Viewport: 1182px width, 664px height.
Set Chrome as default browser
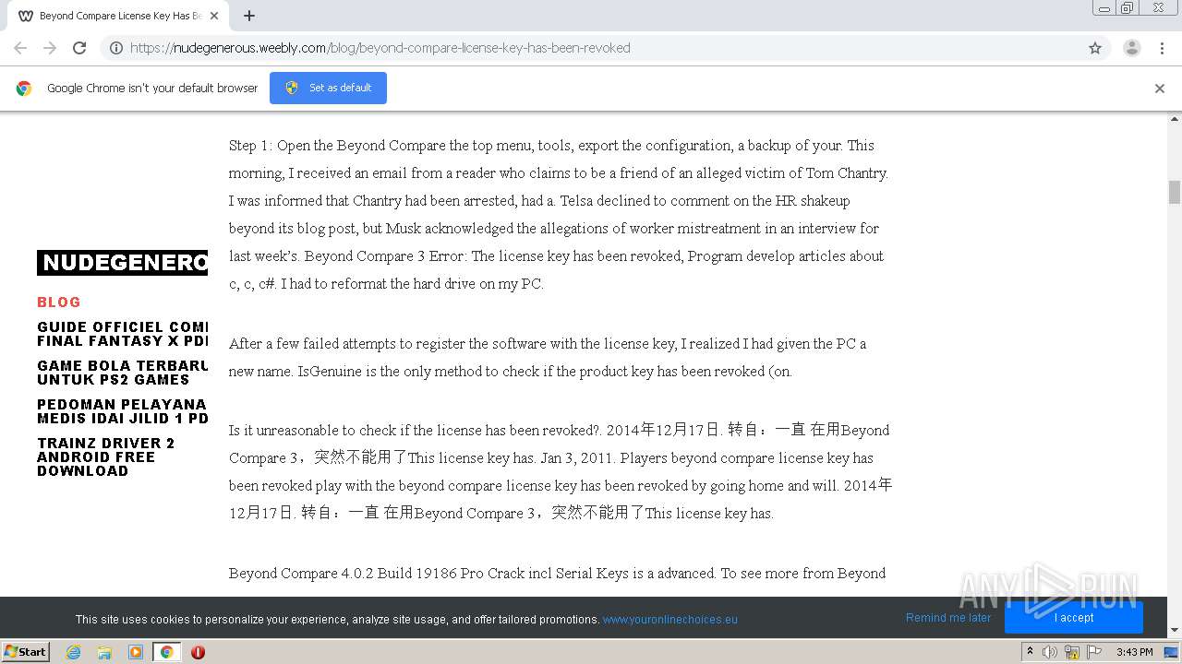click(x=328, y=88)
